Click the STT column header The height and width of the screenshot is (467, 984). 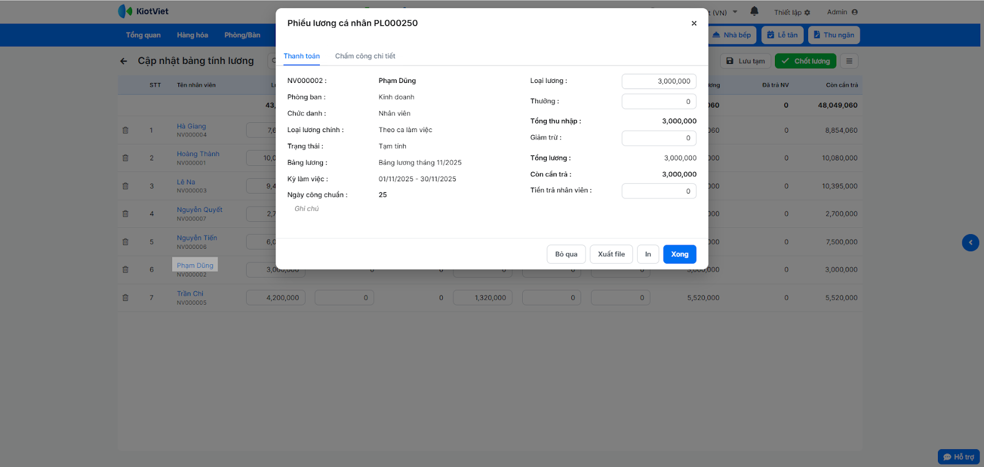(155, 85)
